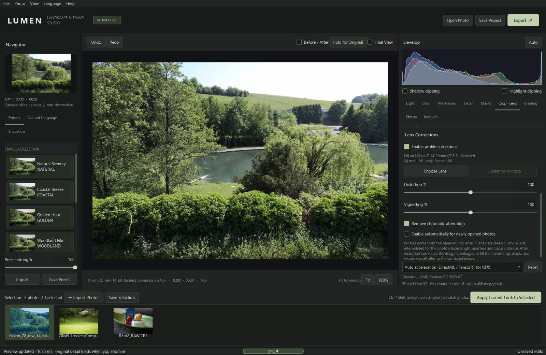Image resolution: width=546 pixels, height=355 pixels.
Task: Apply the Golden Hour preset
Action: pyautogui.click(x=40, y=217)
